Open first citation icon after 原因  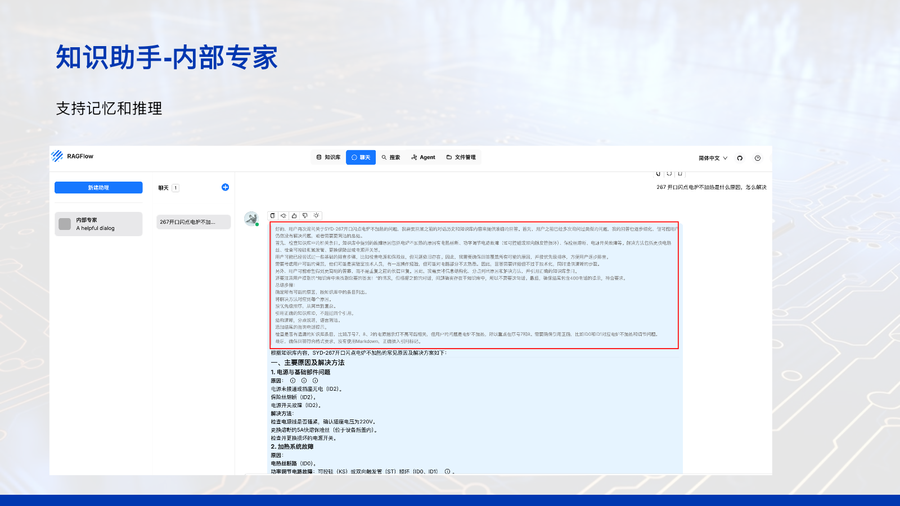pyautogui.click(x=292, y=381)
